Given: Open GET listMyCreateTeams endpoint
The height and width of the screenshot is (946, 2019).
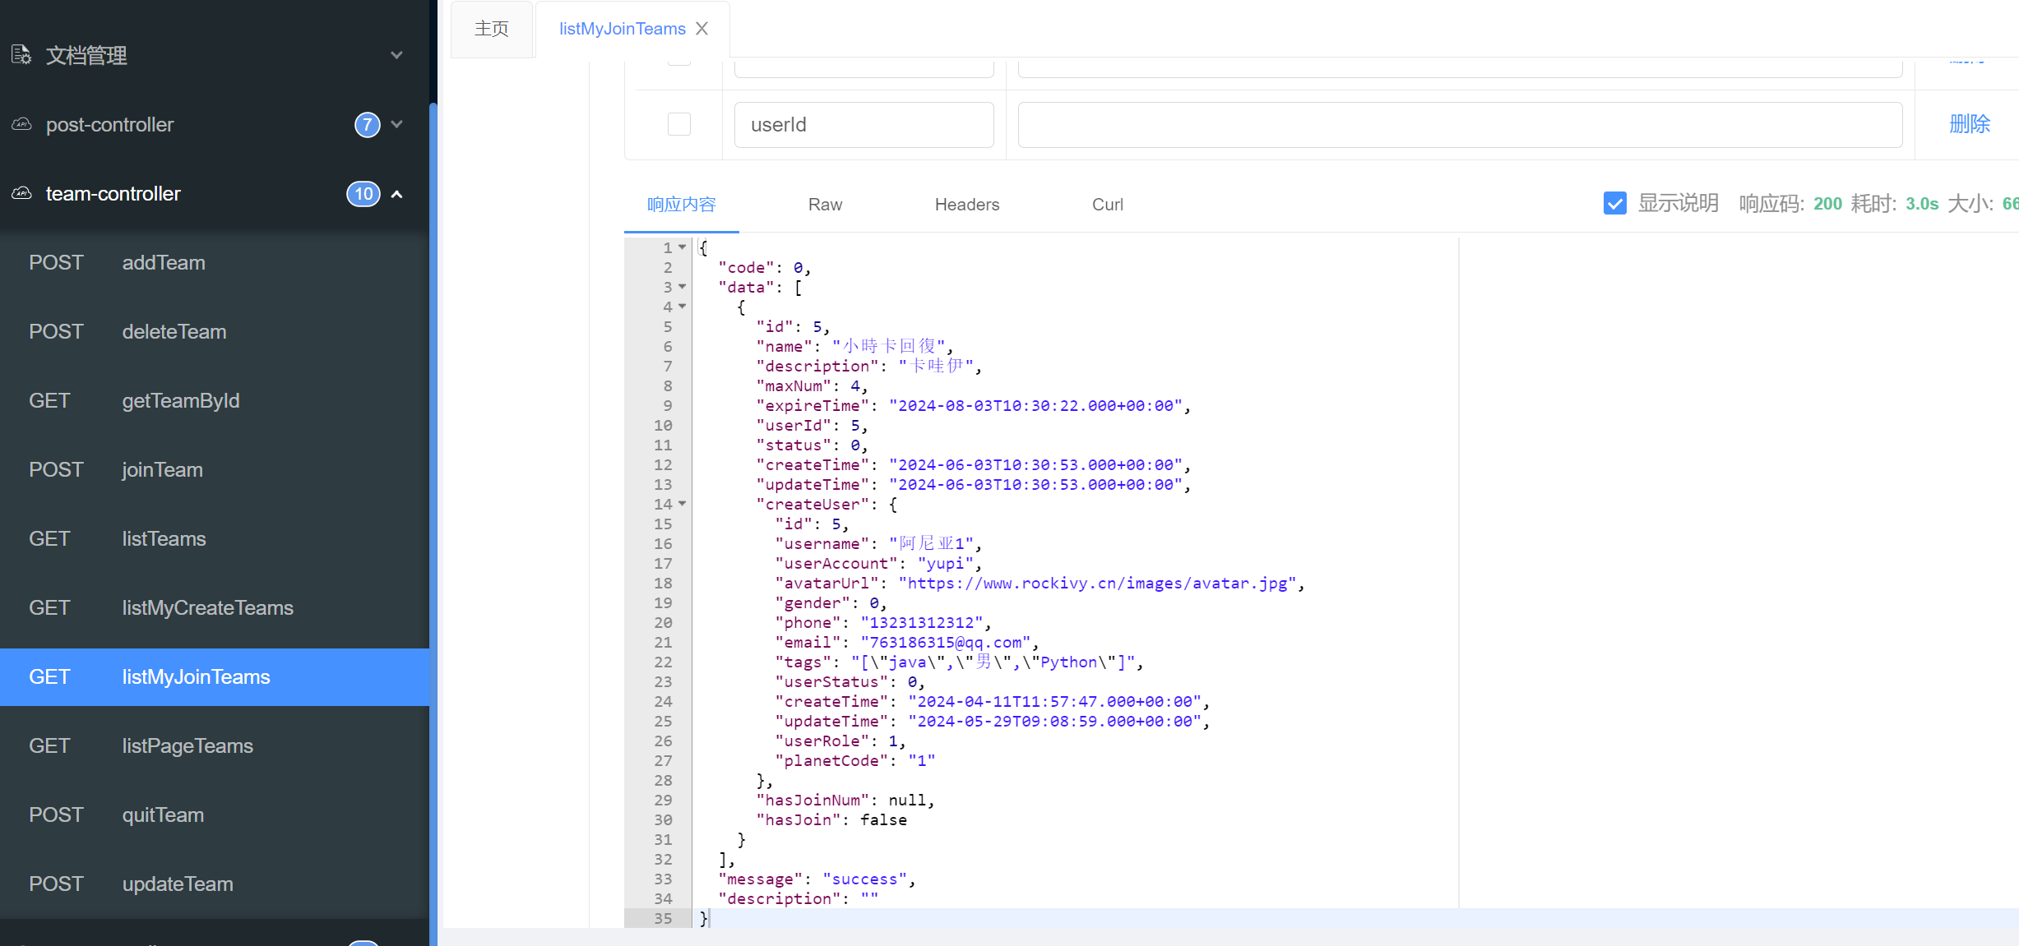Looking at the screenshot, I should [x=215, y=608].
